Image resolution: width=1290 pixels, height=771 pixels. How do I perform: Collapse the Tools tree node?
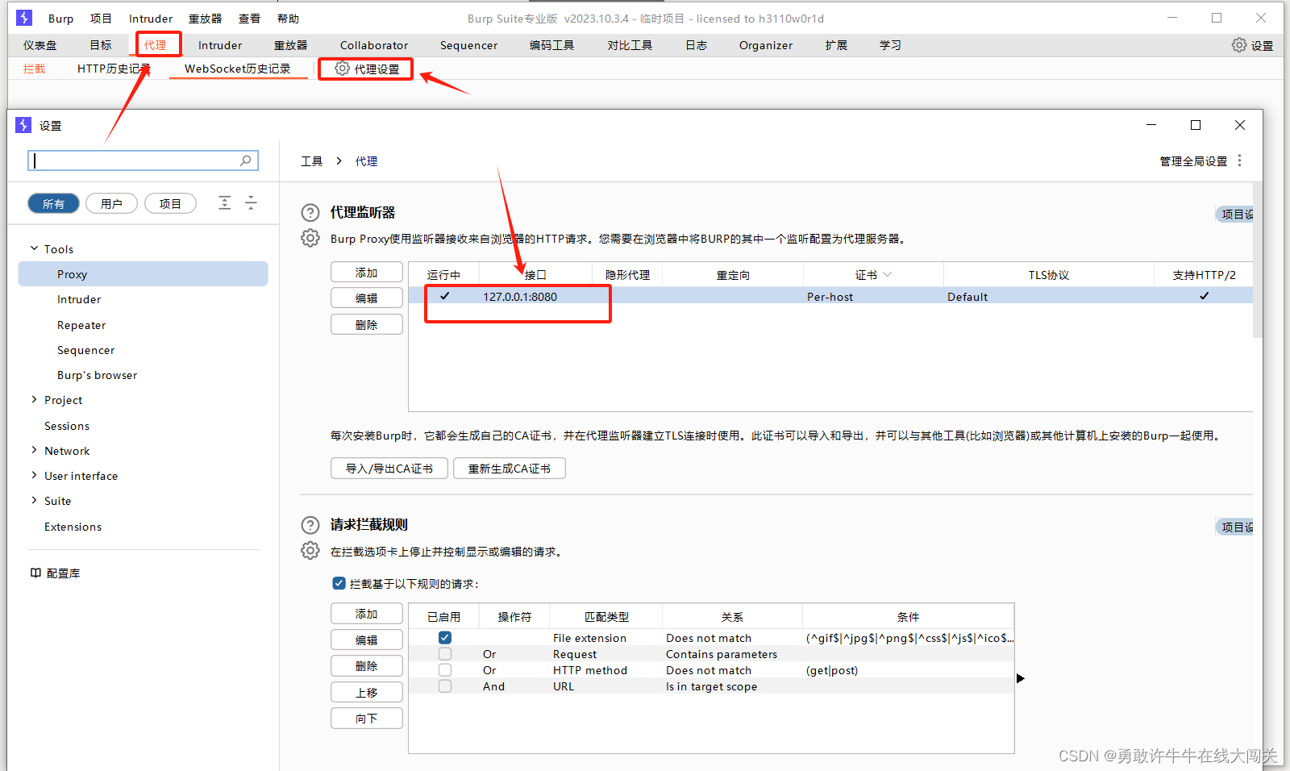coord(34,248)
